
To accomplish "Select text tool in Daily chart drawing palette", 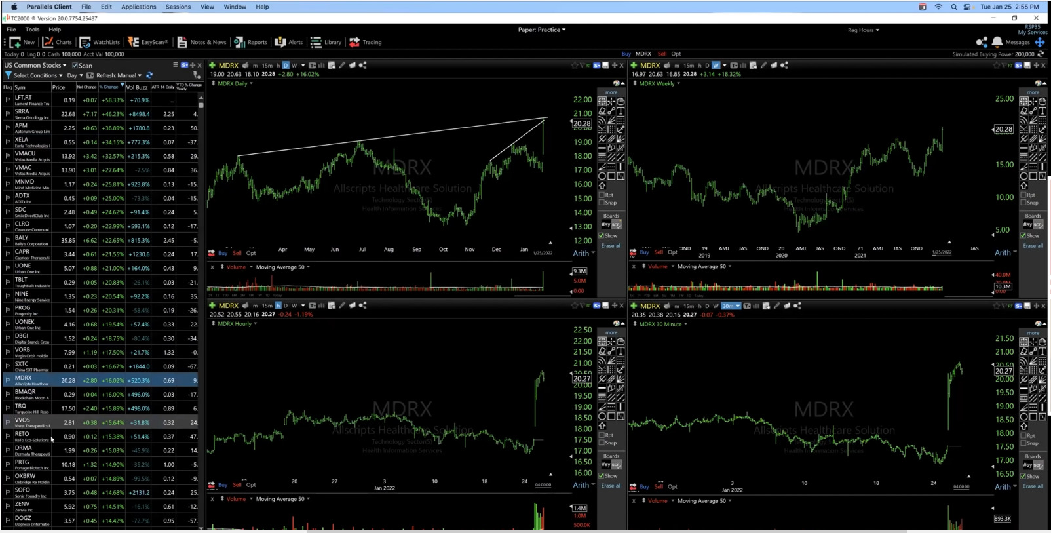I will tap(621, 111).
